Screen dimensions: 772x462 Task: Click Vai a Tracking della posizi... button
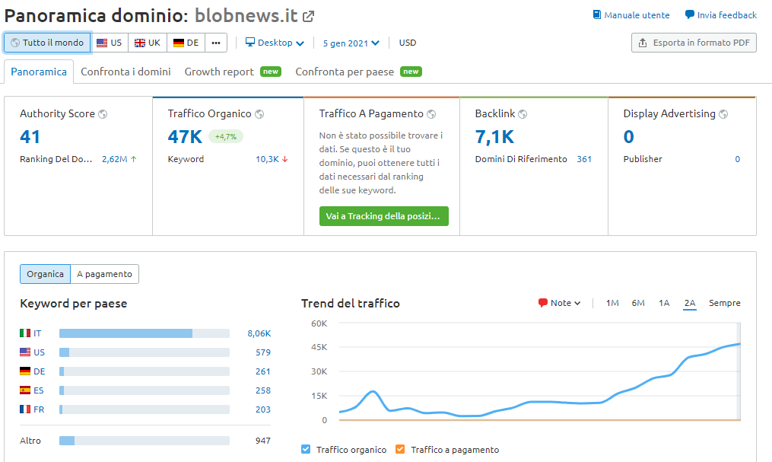383,216
